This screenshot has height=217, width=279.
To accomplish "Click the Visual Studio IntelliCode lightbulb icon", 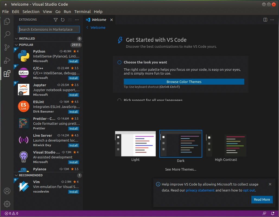I will pos(24,157).
